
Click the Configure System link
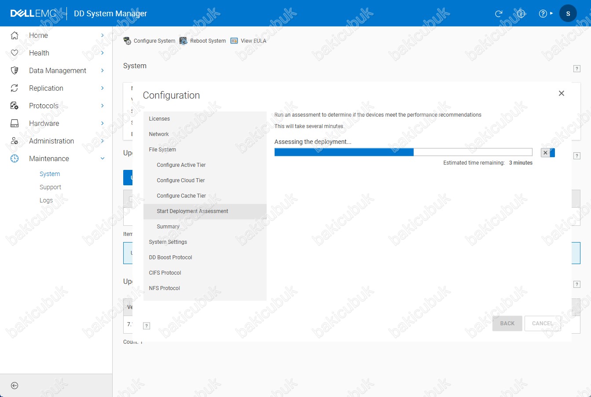point(154,41)
